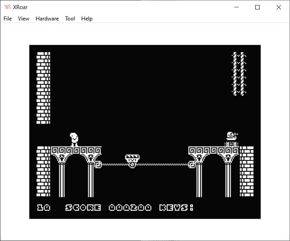Click the player character sprite

click(74, 139)
